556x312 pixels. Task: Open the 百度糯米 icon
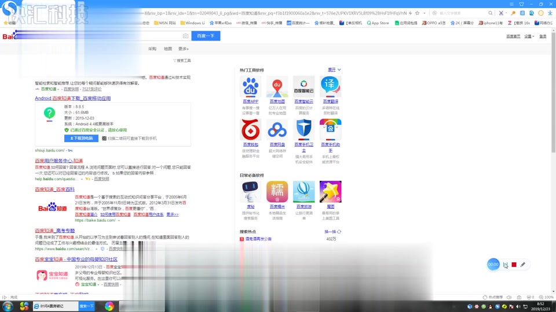(277, 192)
